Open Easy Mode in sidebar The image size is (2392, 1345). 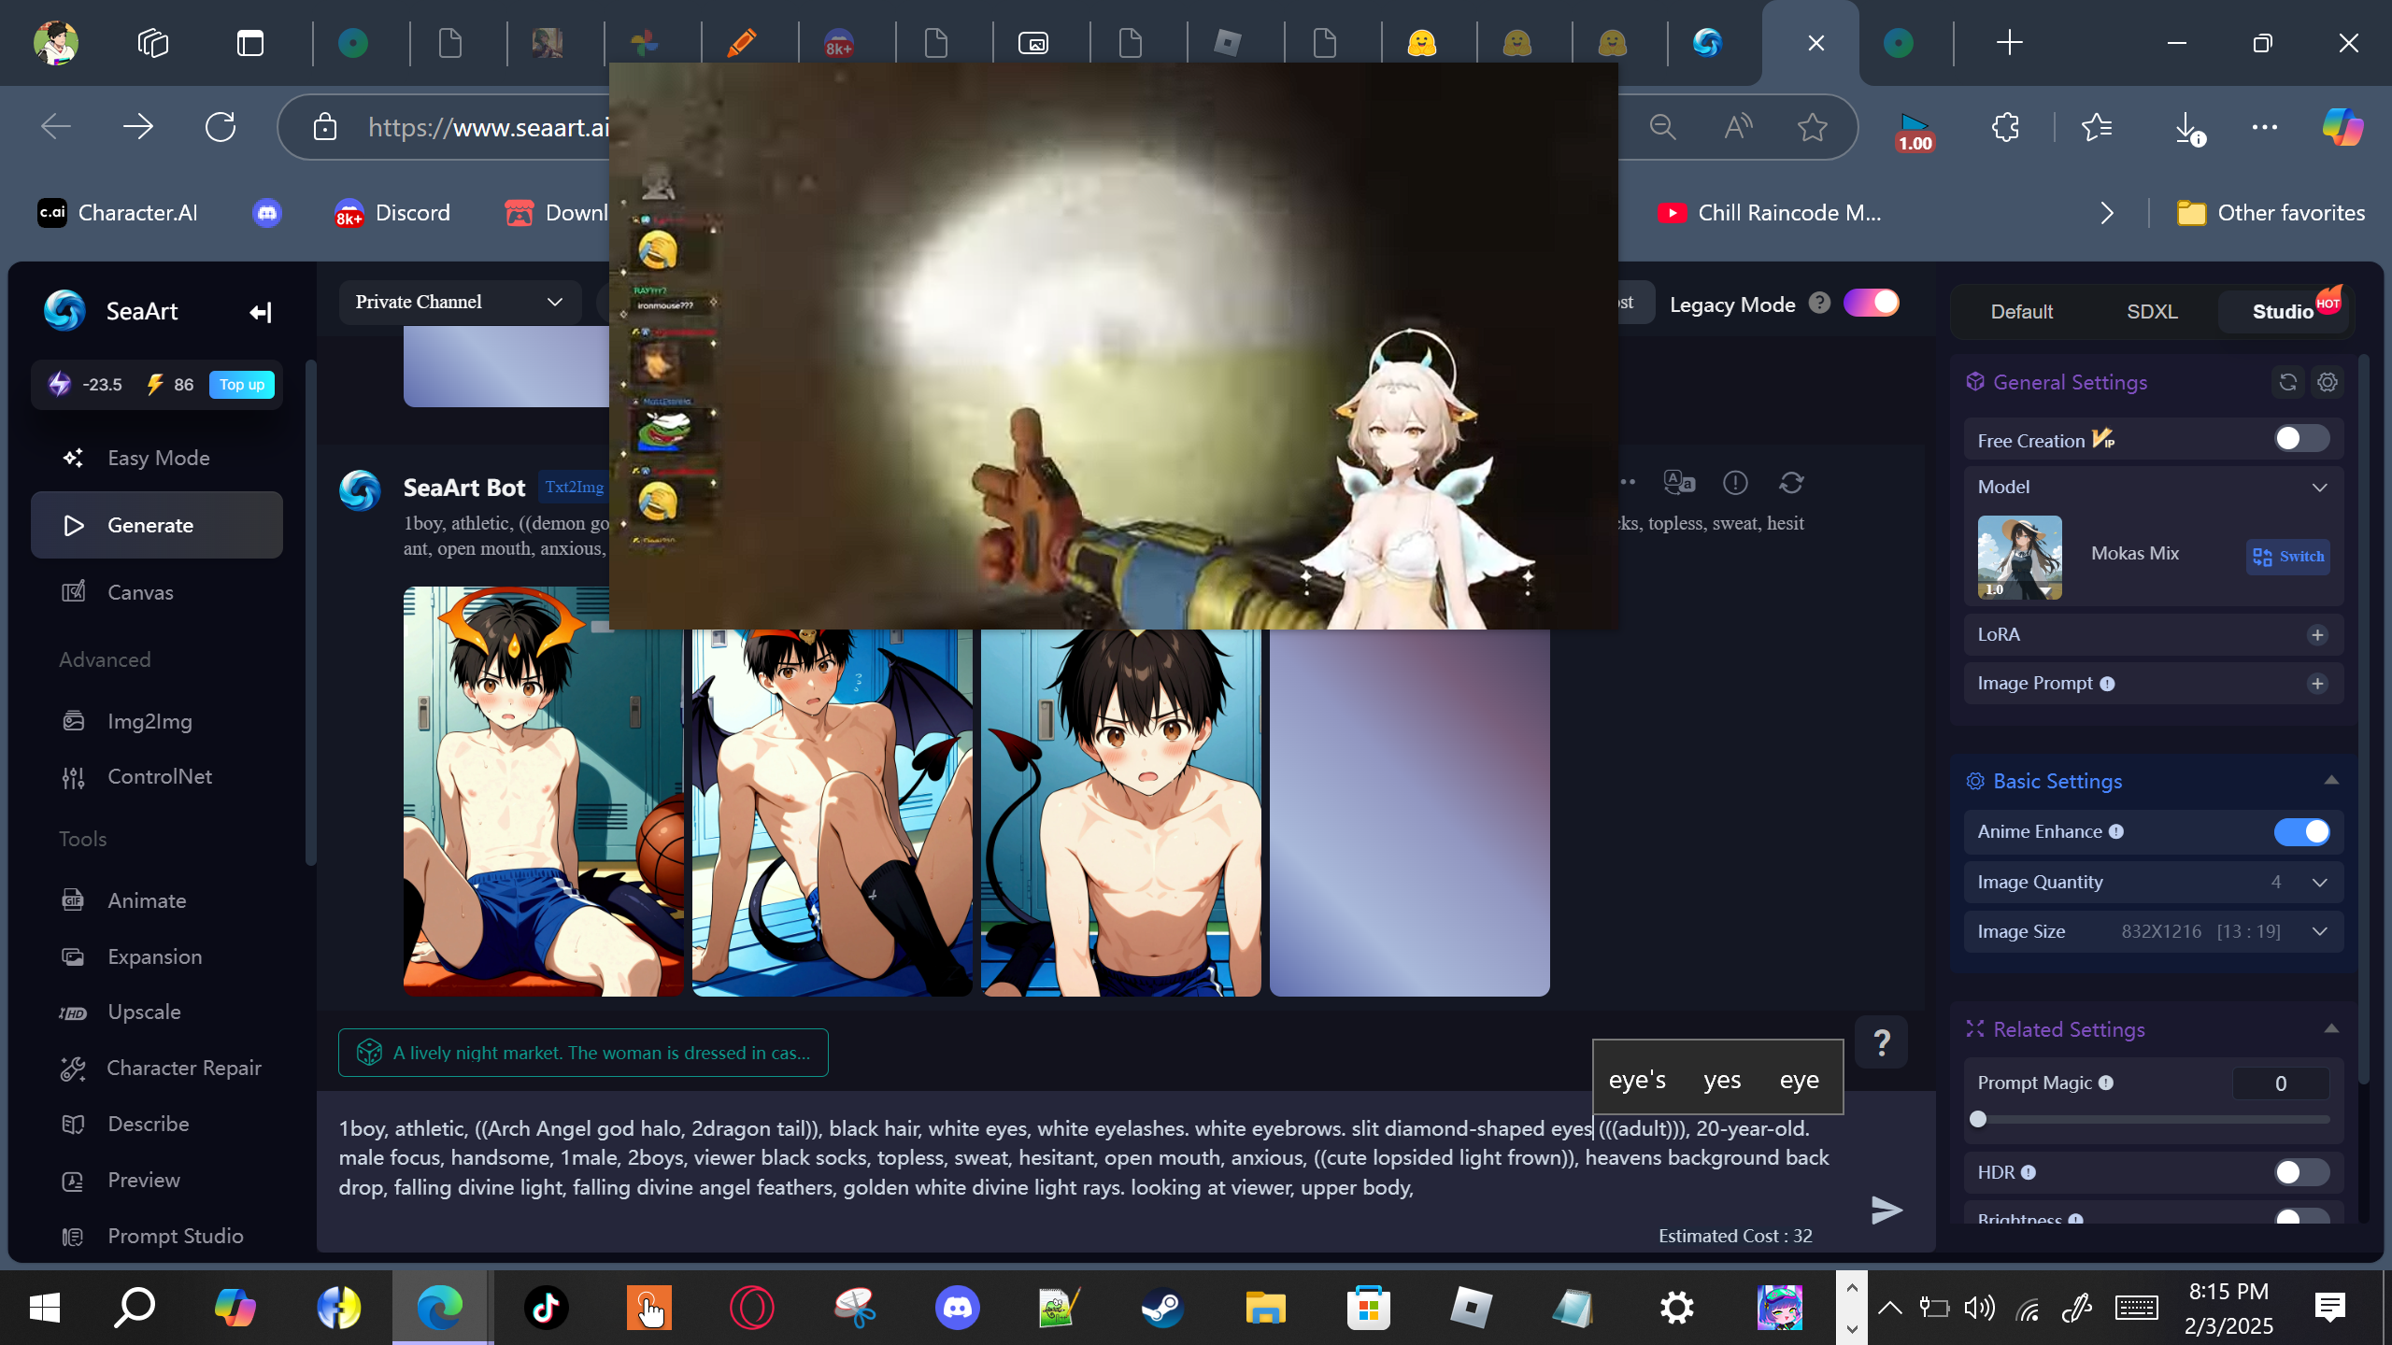157,458
